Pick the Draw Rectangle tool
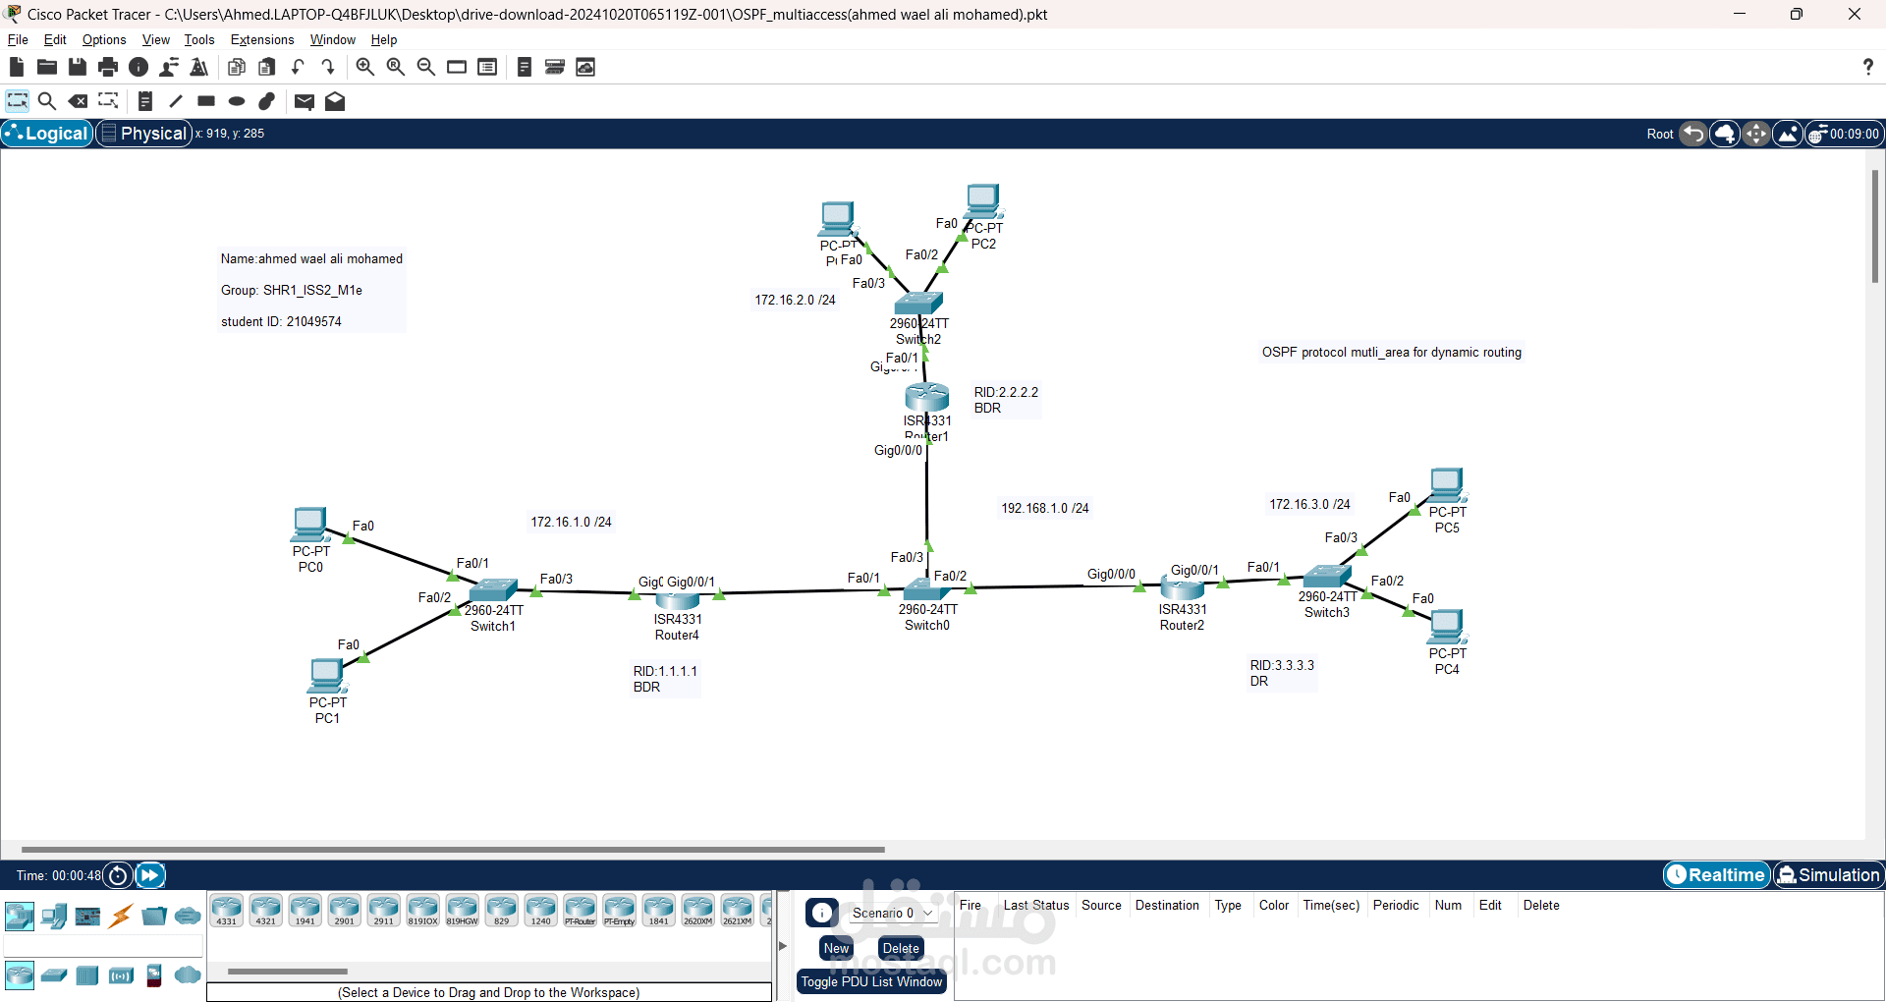The height and width of the screenshot is (1002, 1886). pyautogui.click(x=206, y=101)
